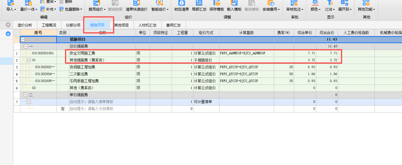This screenshot has height=165, width=402.
Task: Select the 冬雨季施工增加费 name cell
Action: [x=102, y=81]
